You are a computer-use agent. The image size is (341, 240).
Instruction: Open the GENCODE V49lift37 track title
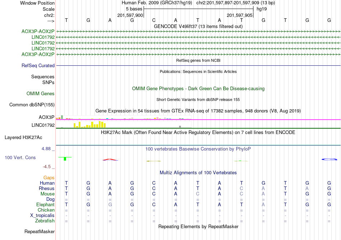[198, 26]
